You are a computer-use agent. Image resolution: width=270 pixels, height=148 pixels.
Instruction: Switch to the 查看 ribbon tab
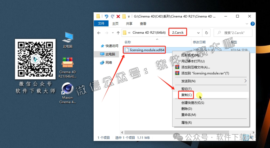pos(143,24)
